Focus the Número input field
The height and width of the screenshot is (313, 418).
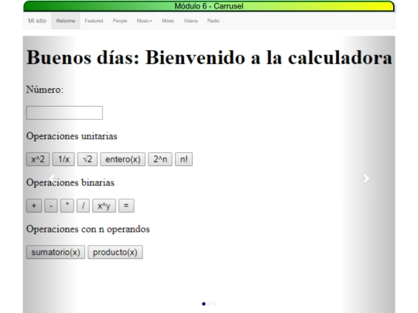pyautogui.click(x=64, y=113)
